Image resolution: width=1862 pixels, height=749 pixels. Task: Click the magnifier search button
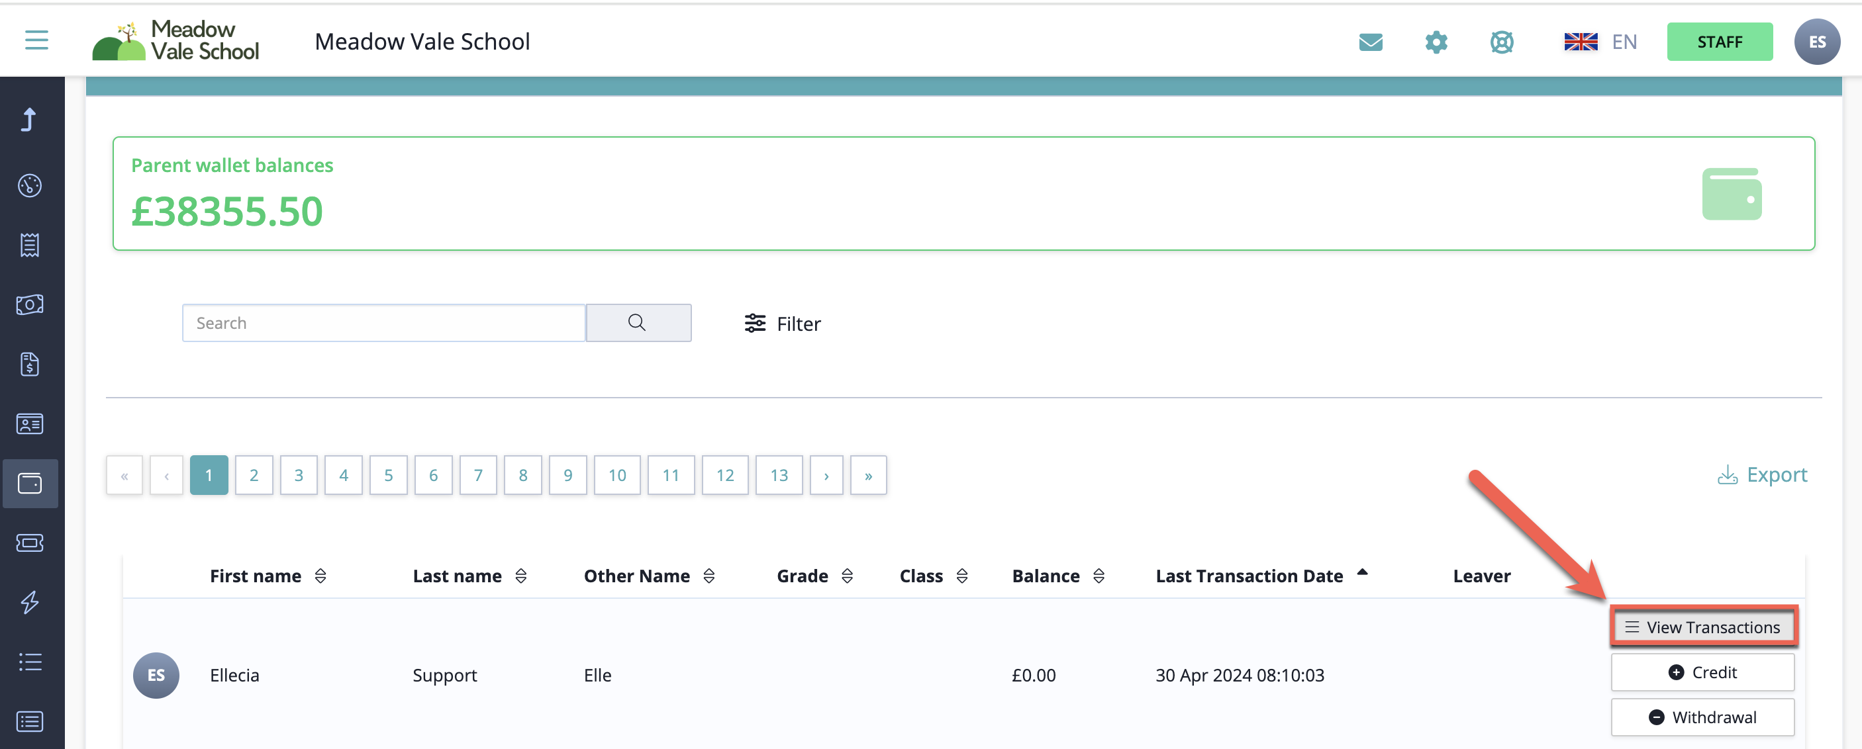coord(638,323)
